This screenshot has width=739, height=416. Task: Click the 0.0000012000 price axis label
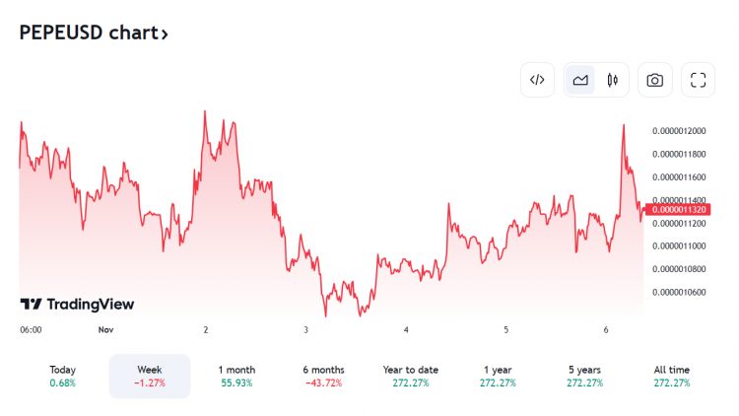679,131
